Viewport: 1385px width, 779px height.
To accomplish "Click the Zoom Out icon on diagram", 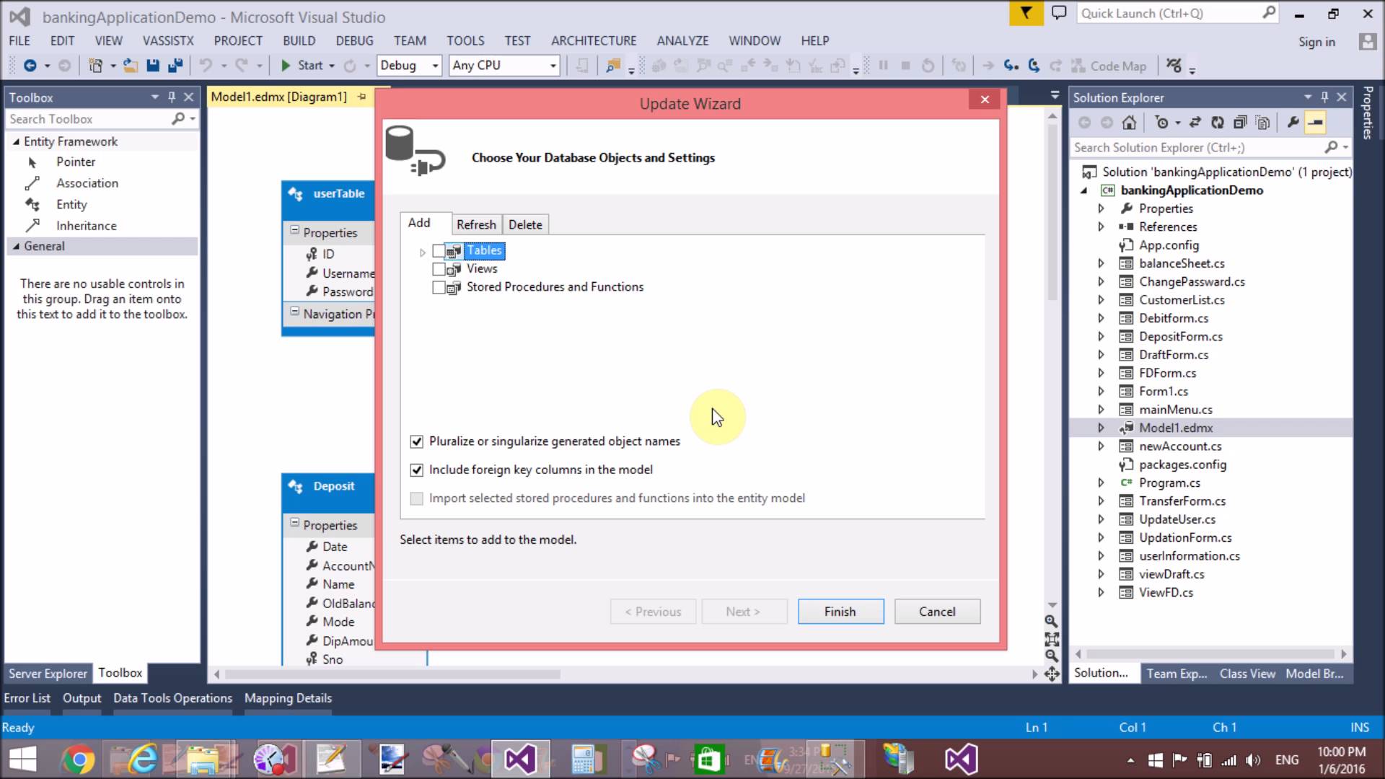I will pos(1052,656).
